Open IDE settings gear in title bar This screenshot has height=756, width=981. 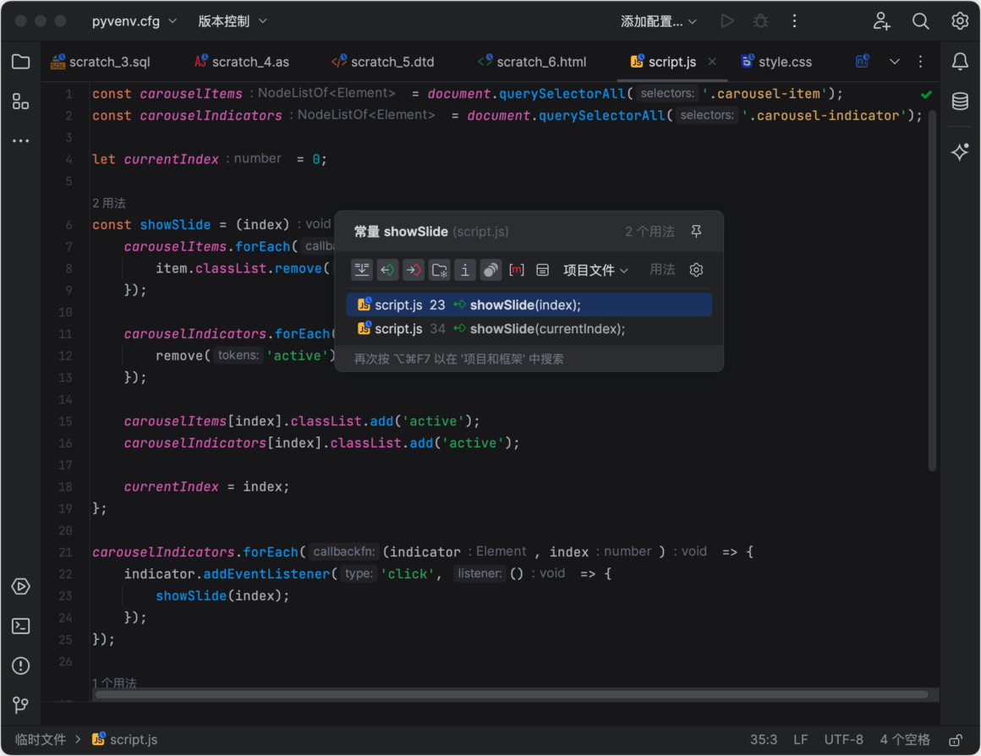click(x=960, y=21)
